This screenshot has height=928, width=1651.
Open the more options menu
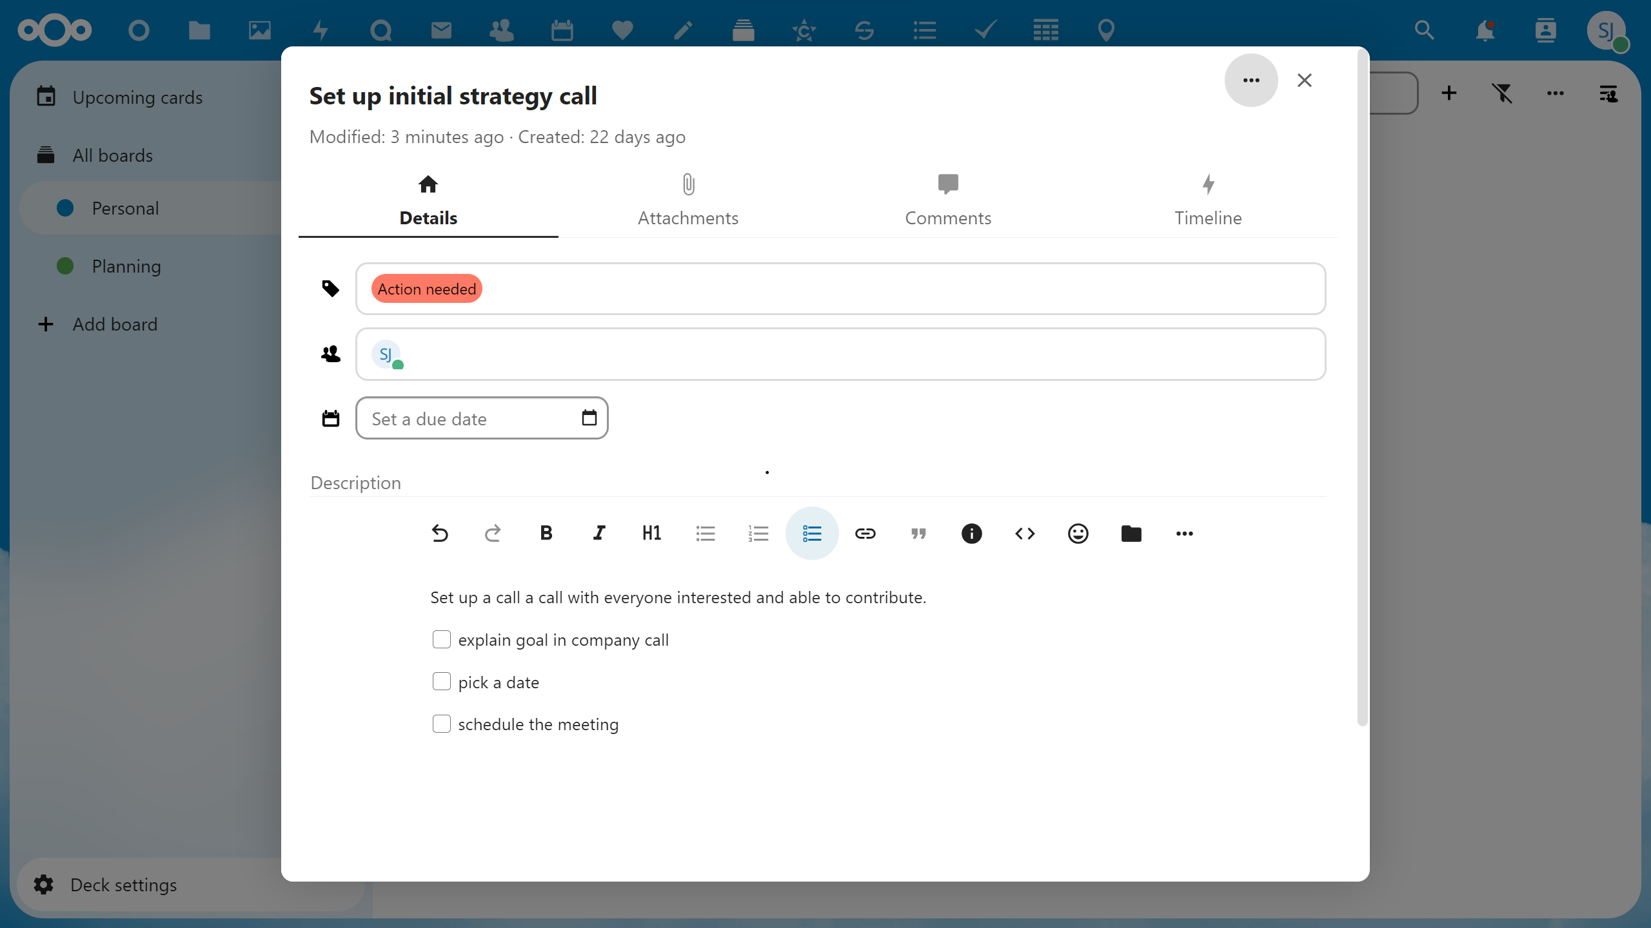[x=1251, y=79]
